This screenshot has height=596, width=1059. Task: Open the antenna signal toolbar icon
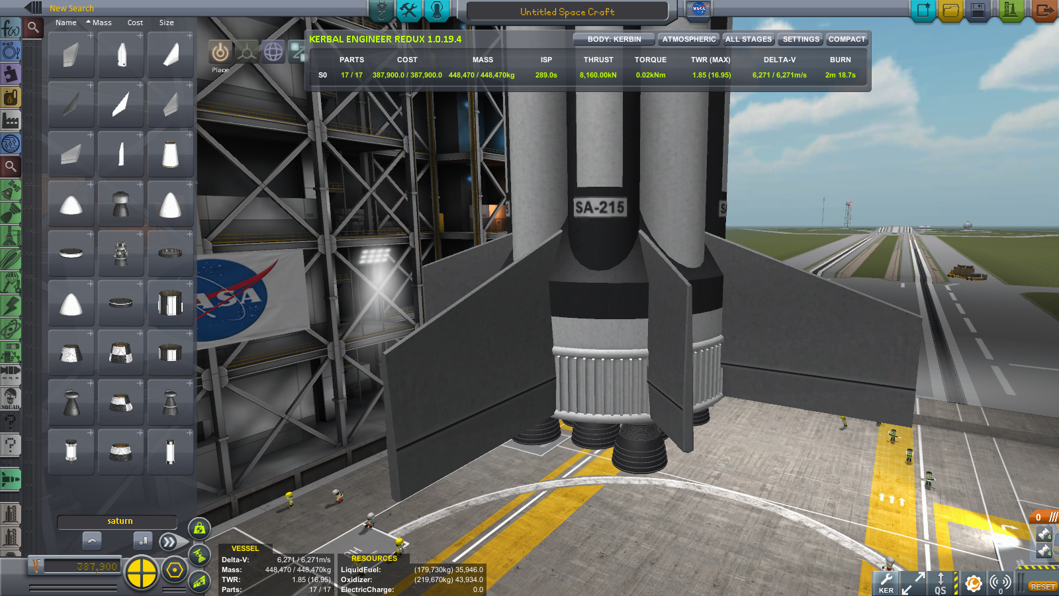[1000, 583]
